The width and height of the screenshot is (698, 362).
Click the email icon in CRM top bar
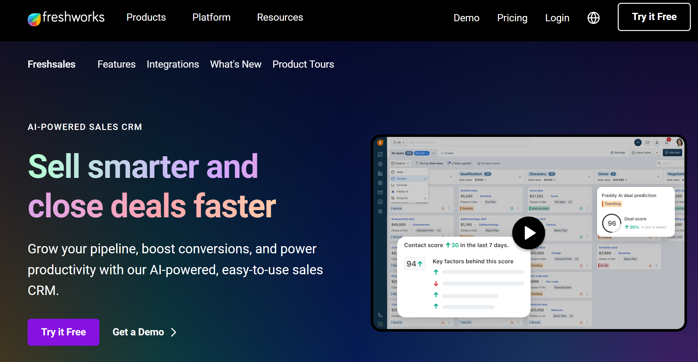click(x=648, y=142)
